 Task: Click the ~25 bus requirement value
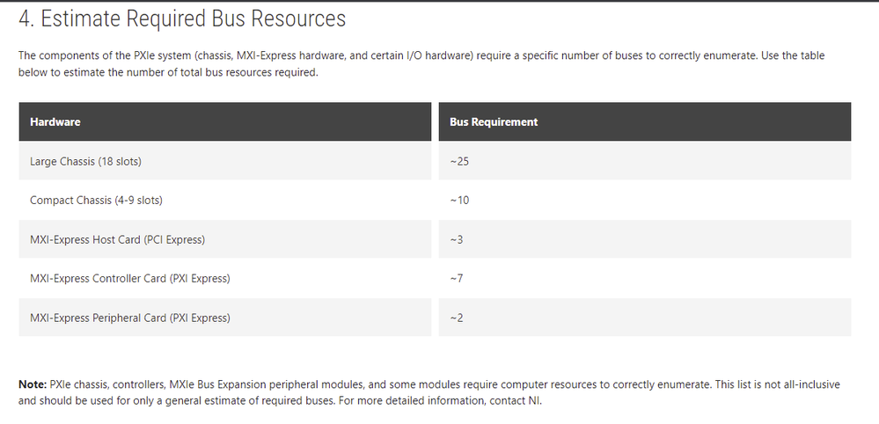coord(459,161)
